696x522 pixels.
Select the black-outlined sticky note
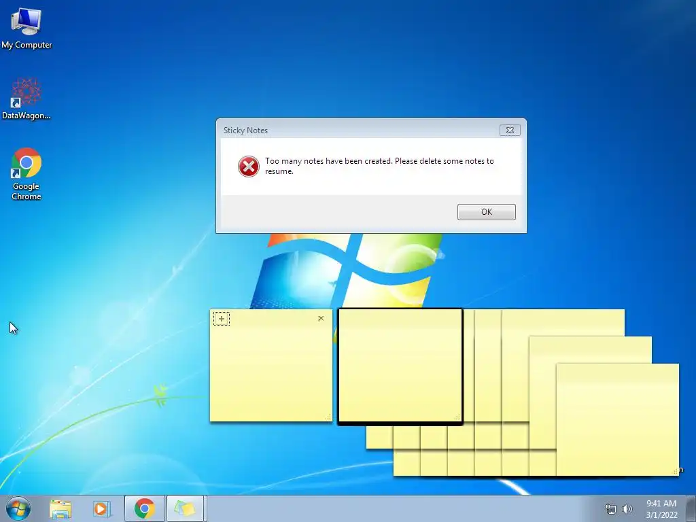(x=400, y=366)
